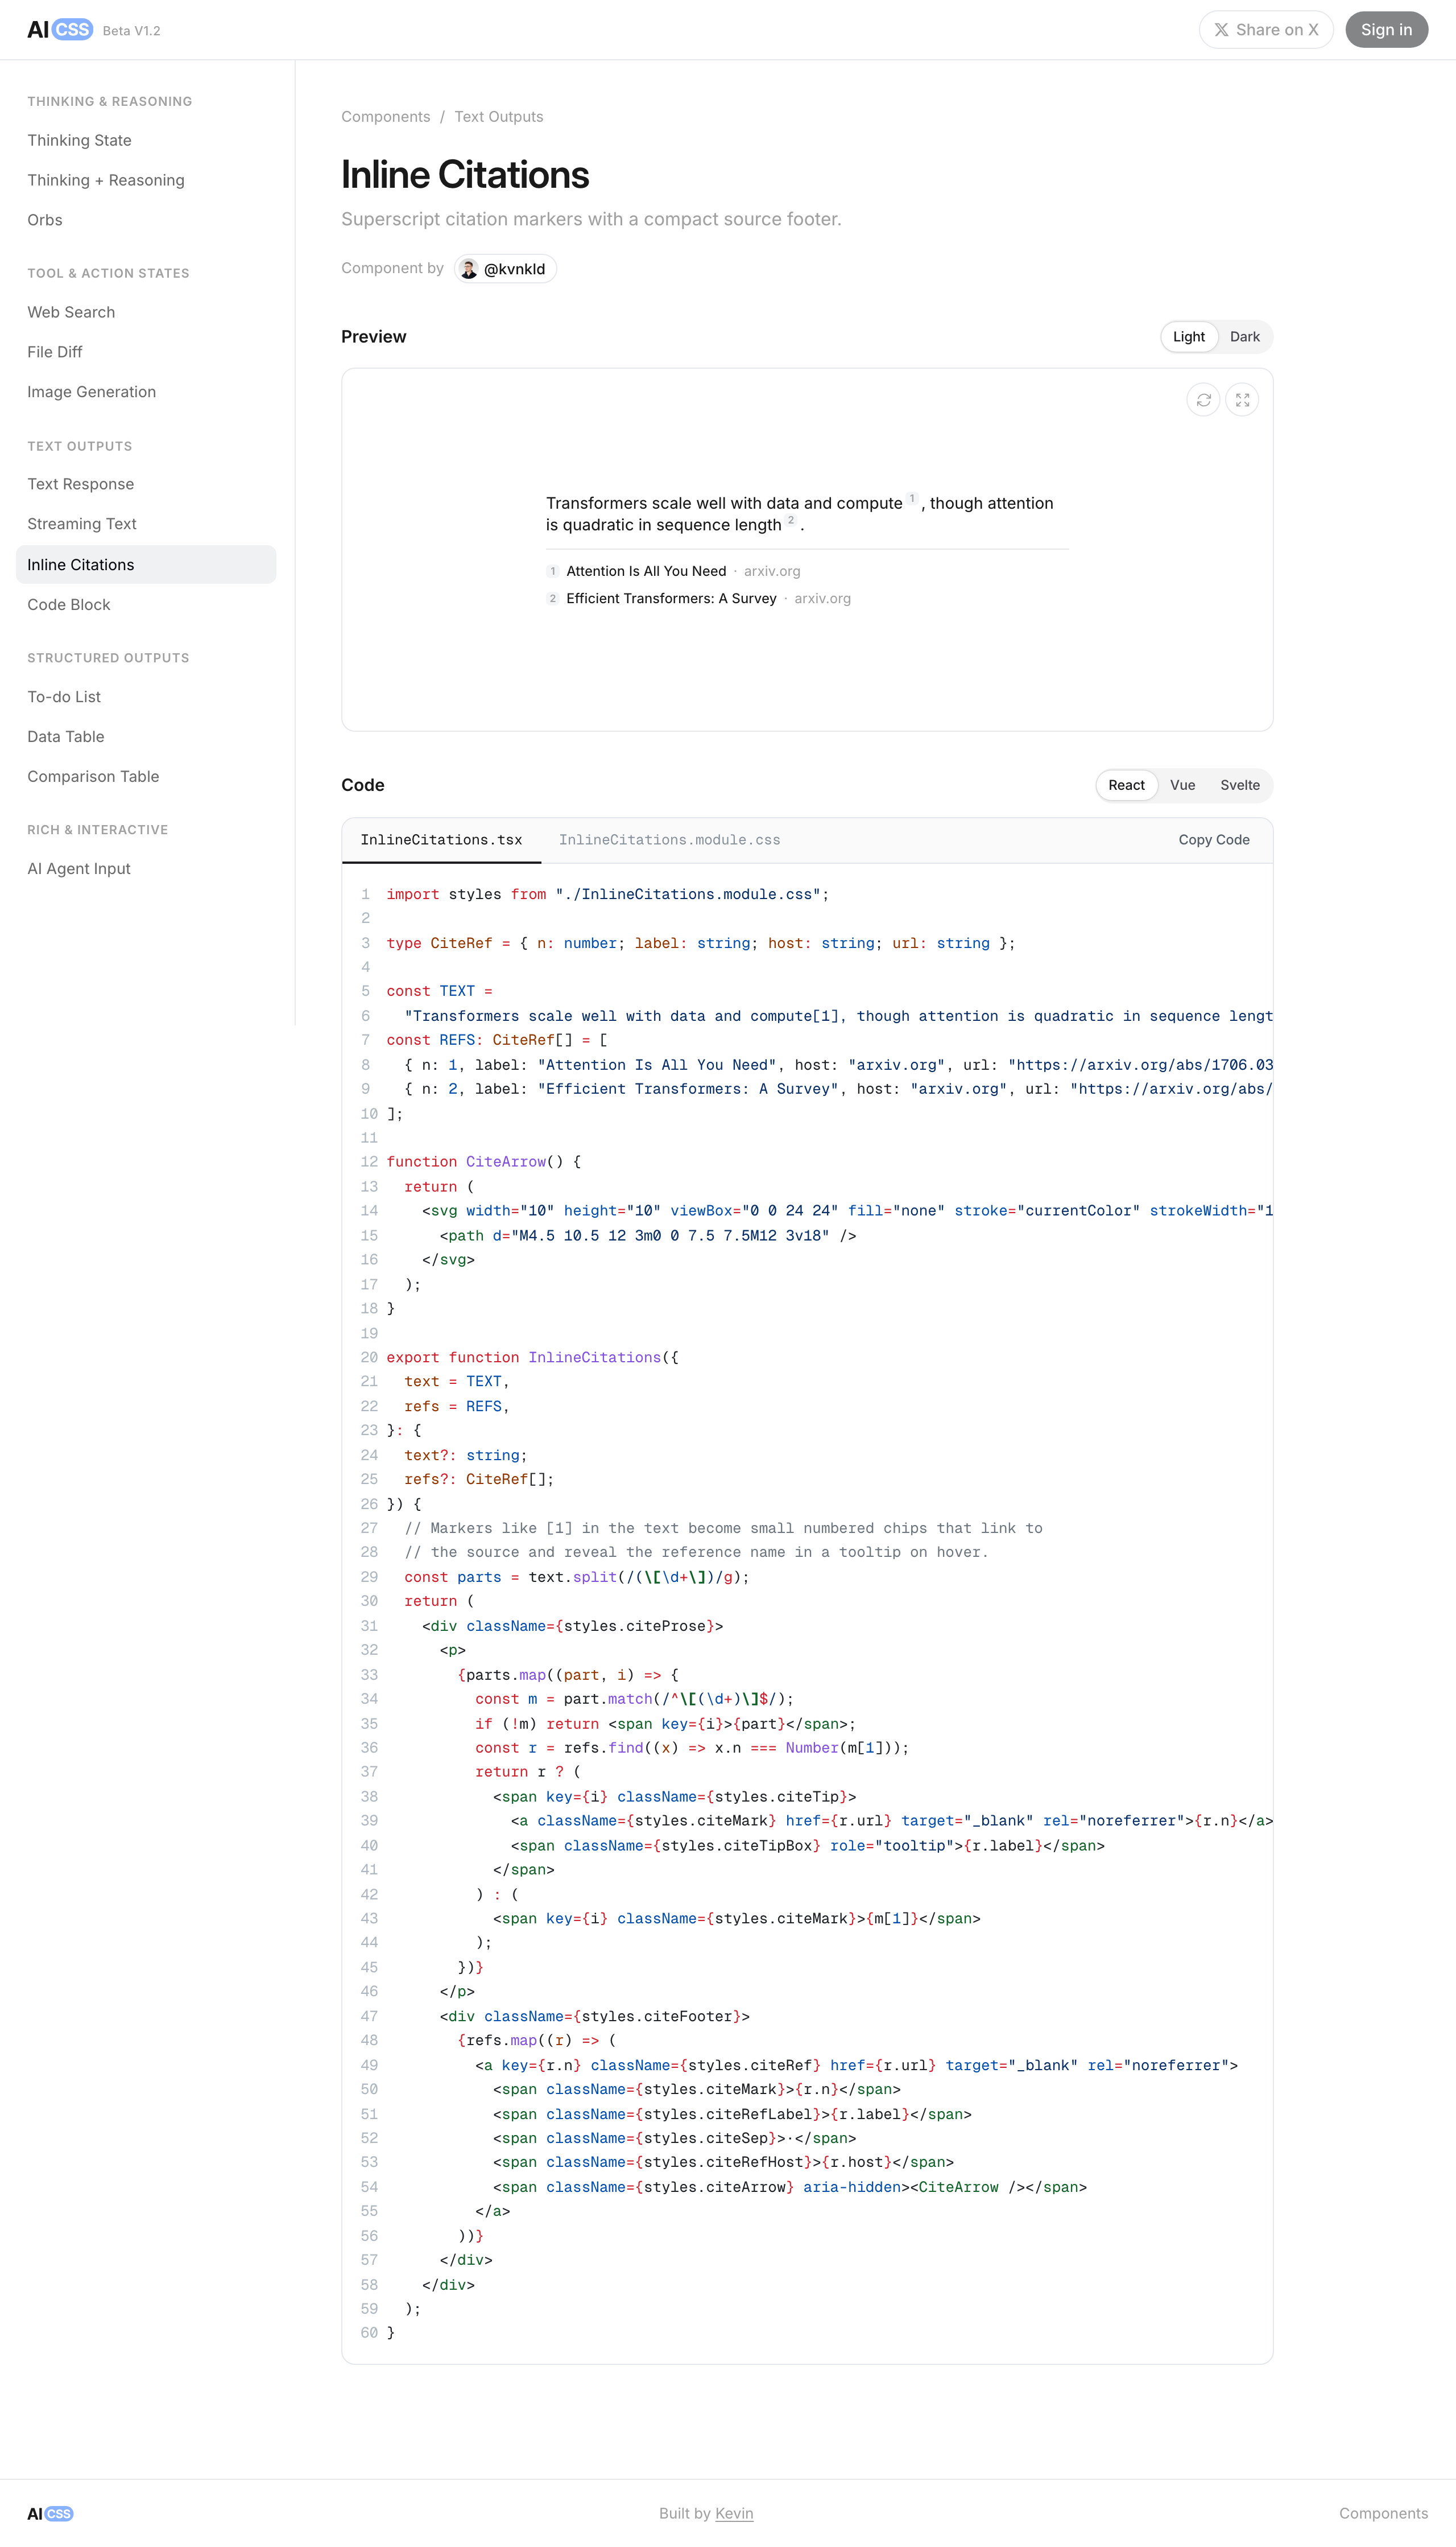This screenshot has width=1456, height=2547.
Task: Open Image Generation in sidebar
Action: tap(146, 392)
